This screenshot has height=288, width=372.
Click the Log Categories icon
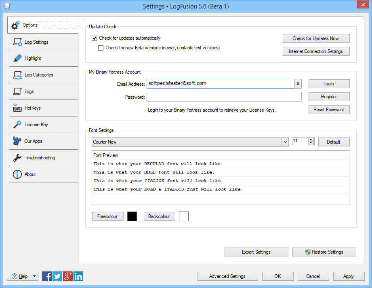click(17, 75)
